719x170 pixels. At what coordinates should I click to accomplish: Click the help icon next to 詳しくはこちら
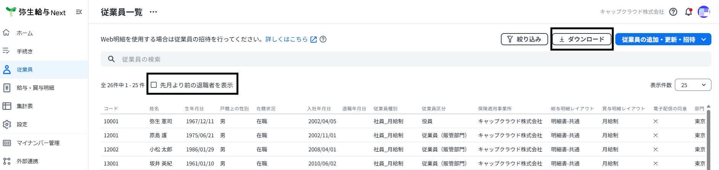[x=323, y=39]
